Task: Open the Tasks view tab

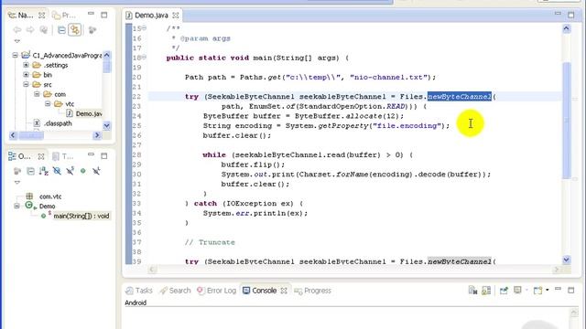Action: pyautogui.click(x=139, y=291)
